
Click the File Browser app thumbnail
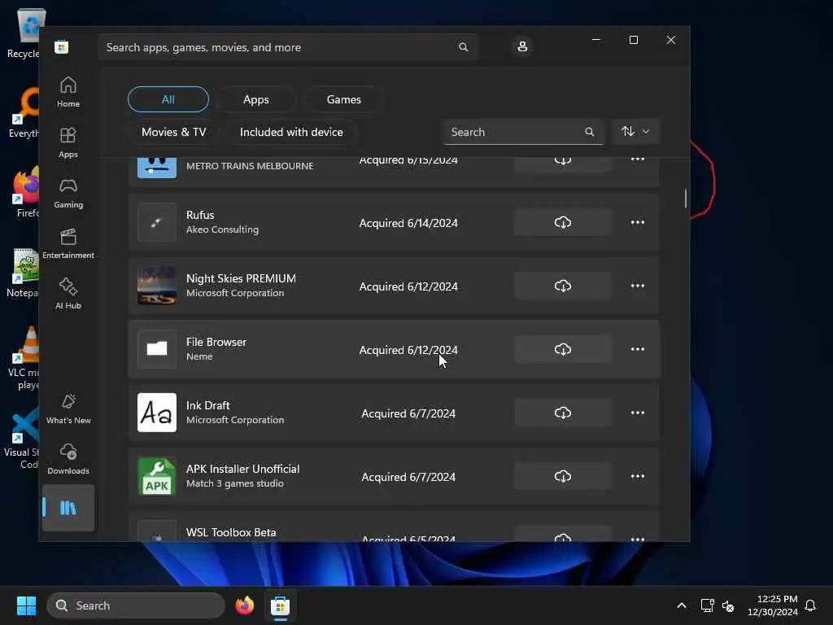click(x=157, y=349)
